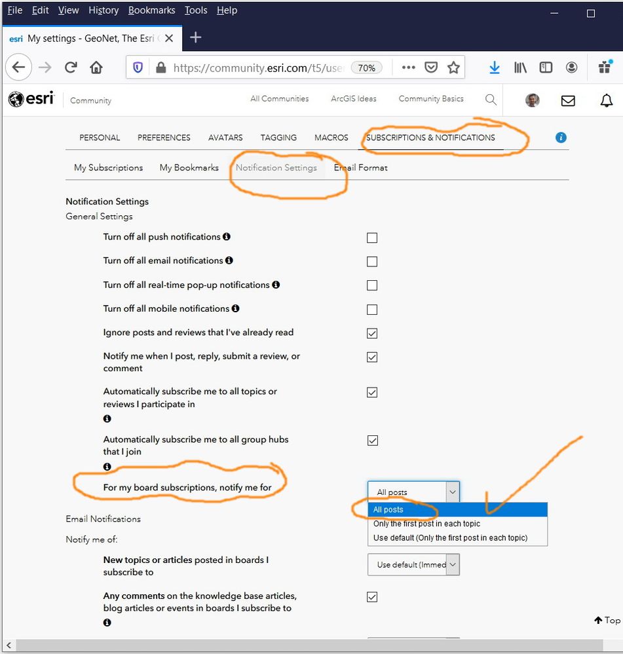The image size is (623, 654).
Task: Switch to the PREFERENCES tab
Action: pyautogui.click(x=164, y=137)
